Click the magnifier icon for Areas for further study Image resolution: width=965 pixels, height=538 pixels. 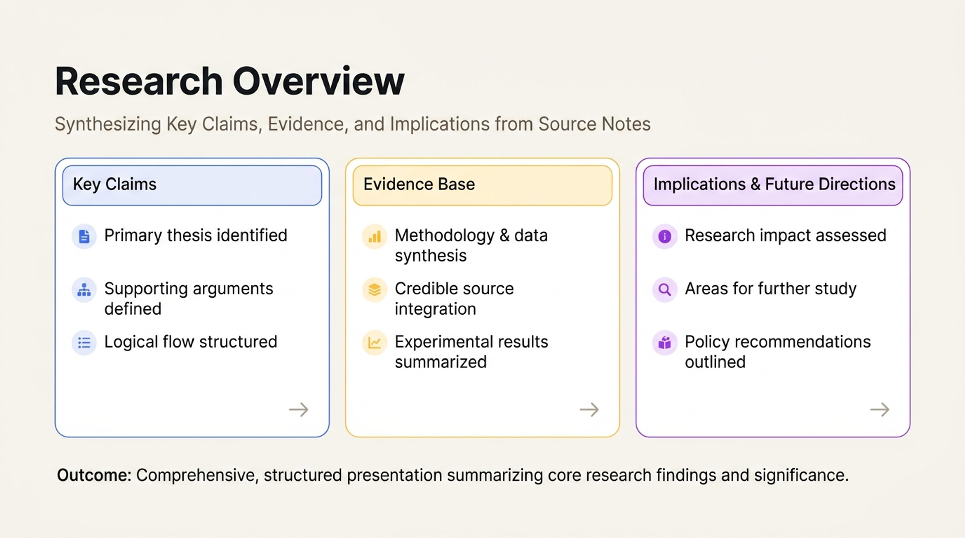[665, 289]
